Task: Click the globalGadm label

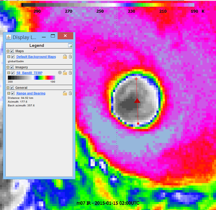Action: [x=16, y=61]
